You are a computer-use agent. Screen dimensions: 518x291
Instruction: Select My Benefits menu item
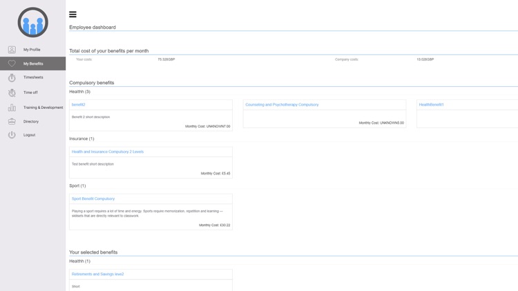pos(33,63)
